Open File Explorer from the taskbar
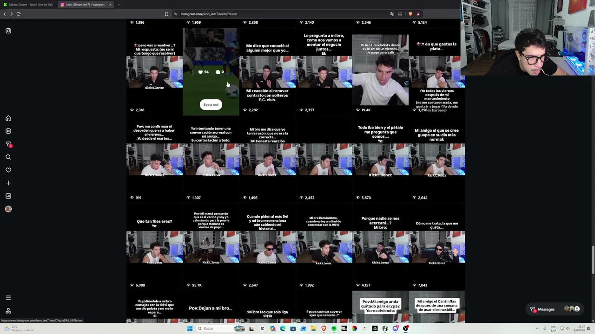The height and width of the screenshot is (334, 595). click(x=313, y=329)
